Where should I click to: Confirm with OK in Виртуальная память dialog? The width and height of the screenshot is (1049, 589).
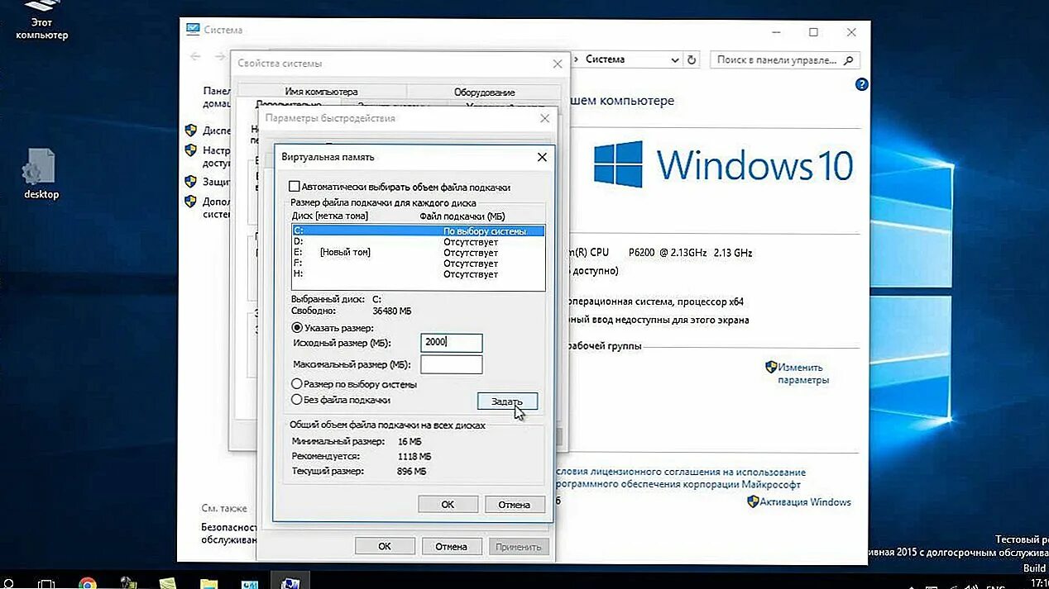click(448, 504)
